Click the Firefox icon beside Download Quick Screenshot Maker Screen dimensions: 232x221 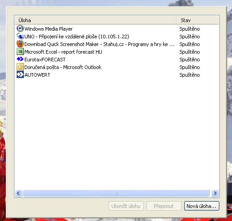click(20, 44)
